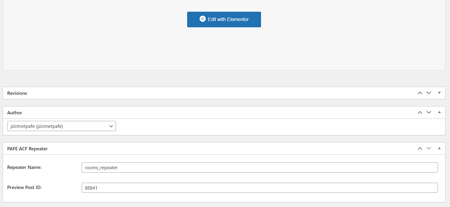Click the PAFE ACF Repeater move-down arrow
The image size is (450, 207).
click(429, 148)
